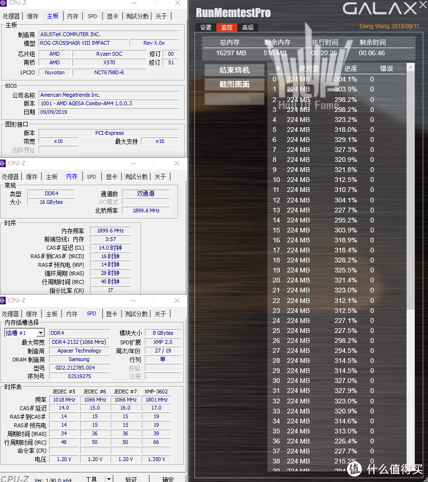This screenshot has width=428, height=482.
Task: Click the 验证 button in CPU-Z
Action: coord(131,479)
